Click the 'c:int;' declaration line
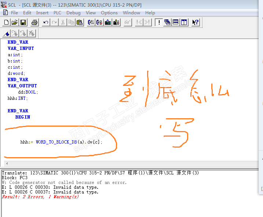263x217 pixels. pos(15,67)
